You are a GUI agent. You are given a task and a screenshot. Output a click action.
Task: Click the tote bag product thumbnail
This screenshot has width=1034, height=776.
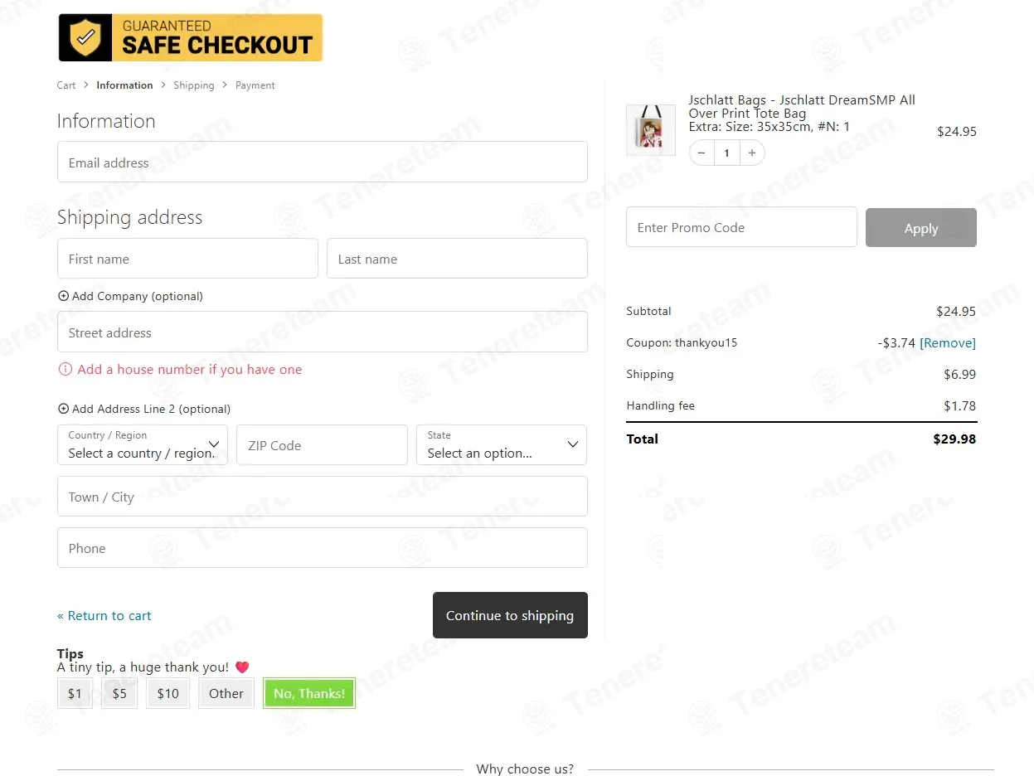pyautogui.click(x=651, y=130)
